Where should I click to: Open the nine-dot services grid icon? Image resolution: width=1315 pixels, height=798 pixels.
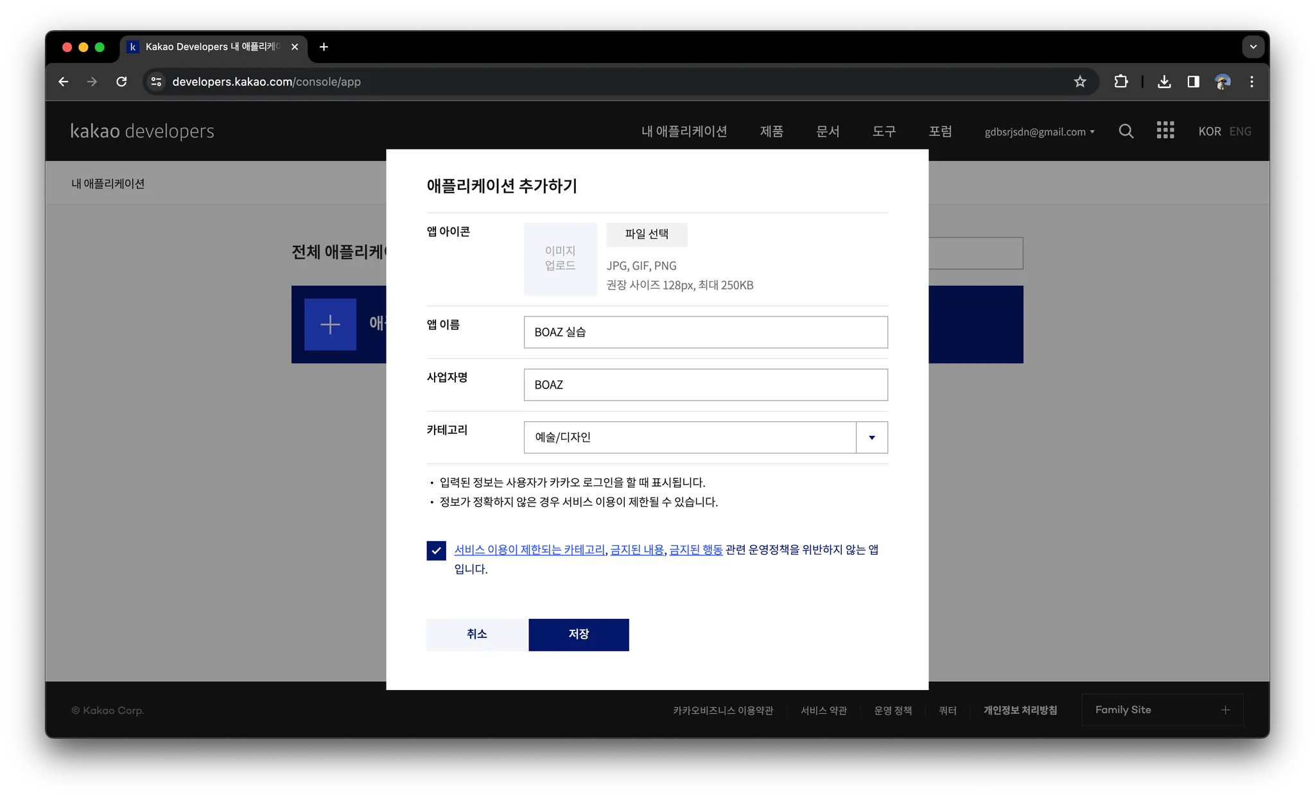pos(1165,130)
